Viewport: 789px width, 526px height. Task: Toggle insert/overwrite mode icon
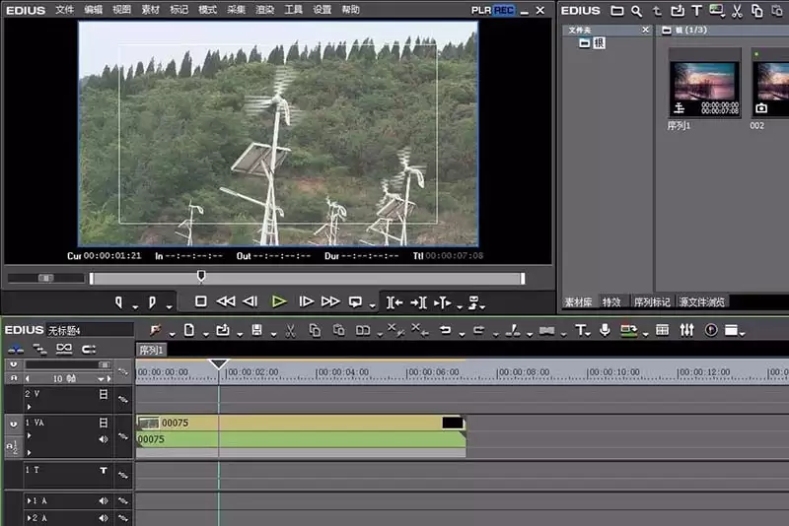click(16, 349)
